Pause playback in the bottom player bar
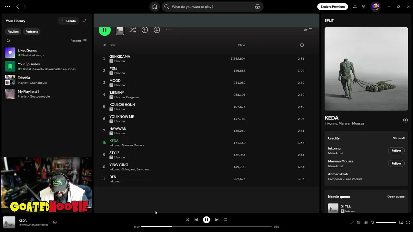The image size is (413, 232). click(206, 220)
